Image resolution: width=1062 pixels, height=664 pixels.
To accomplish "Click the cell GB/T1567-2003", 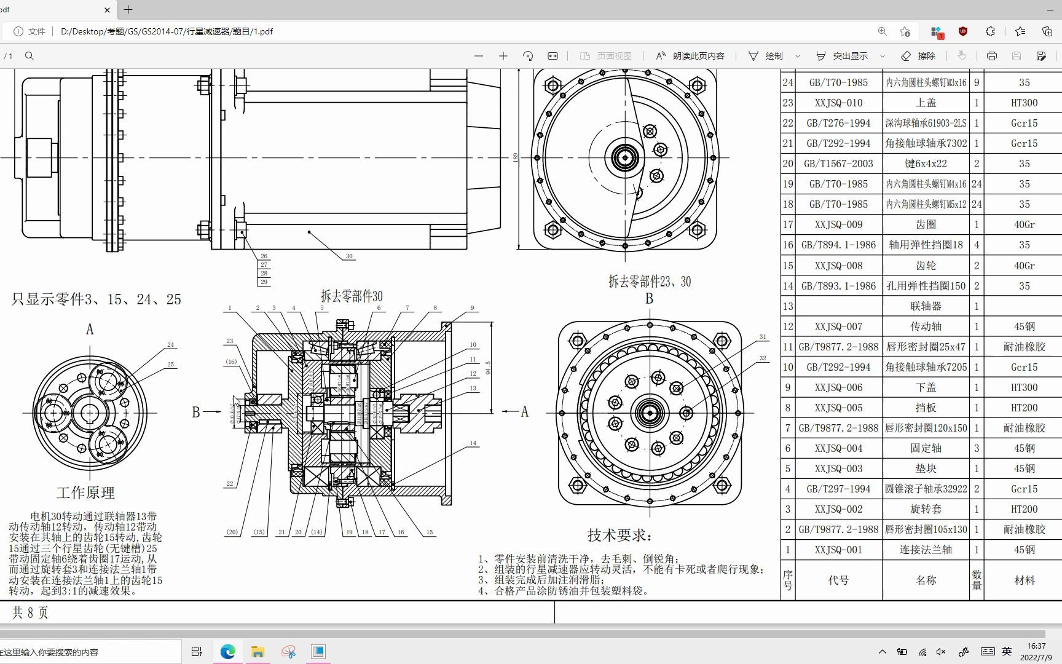I will point(838,164).
